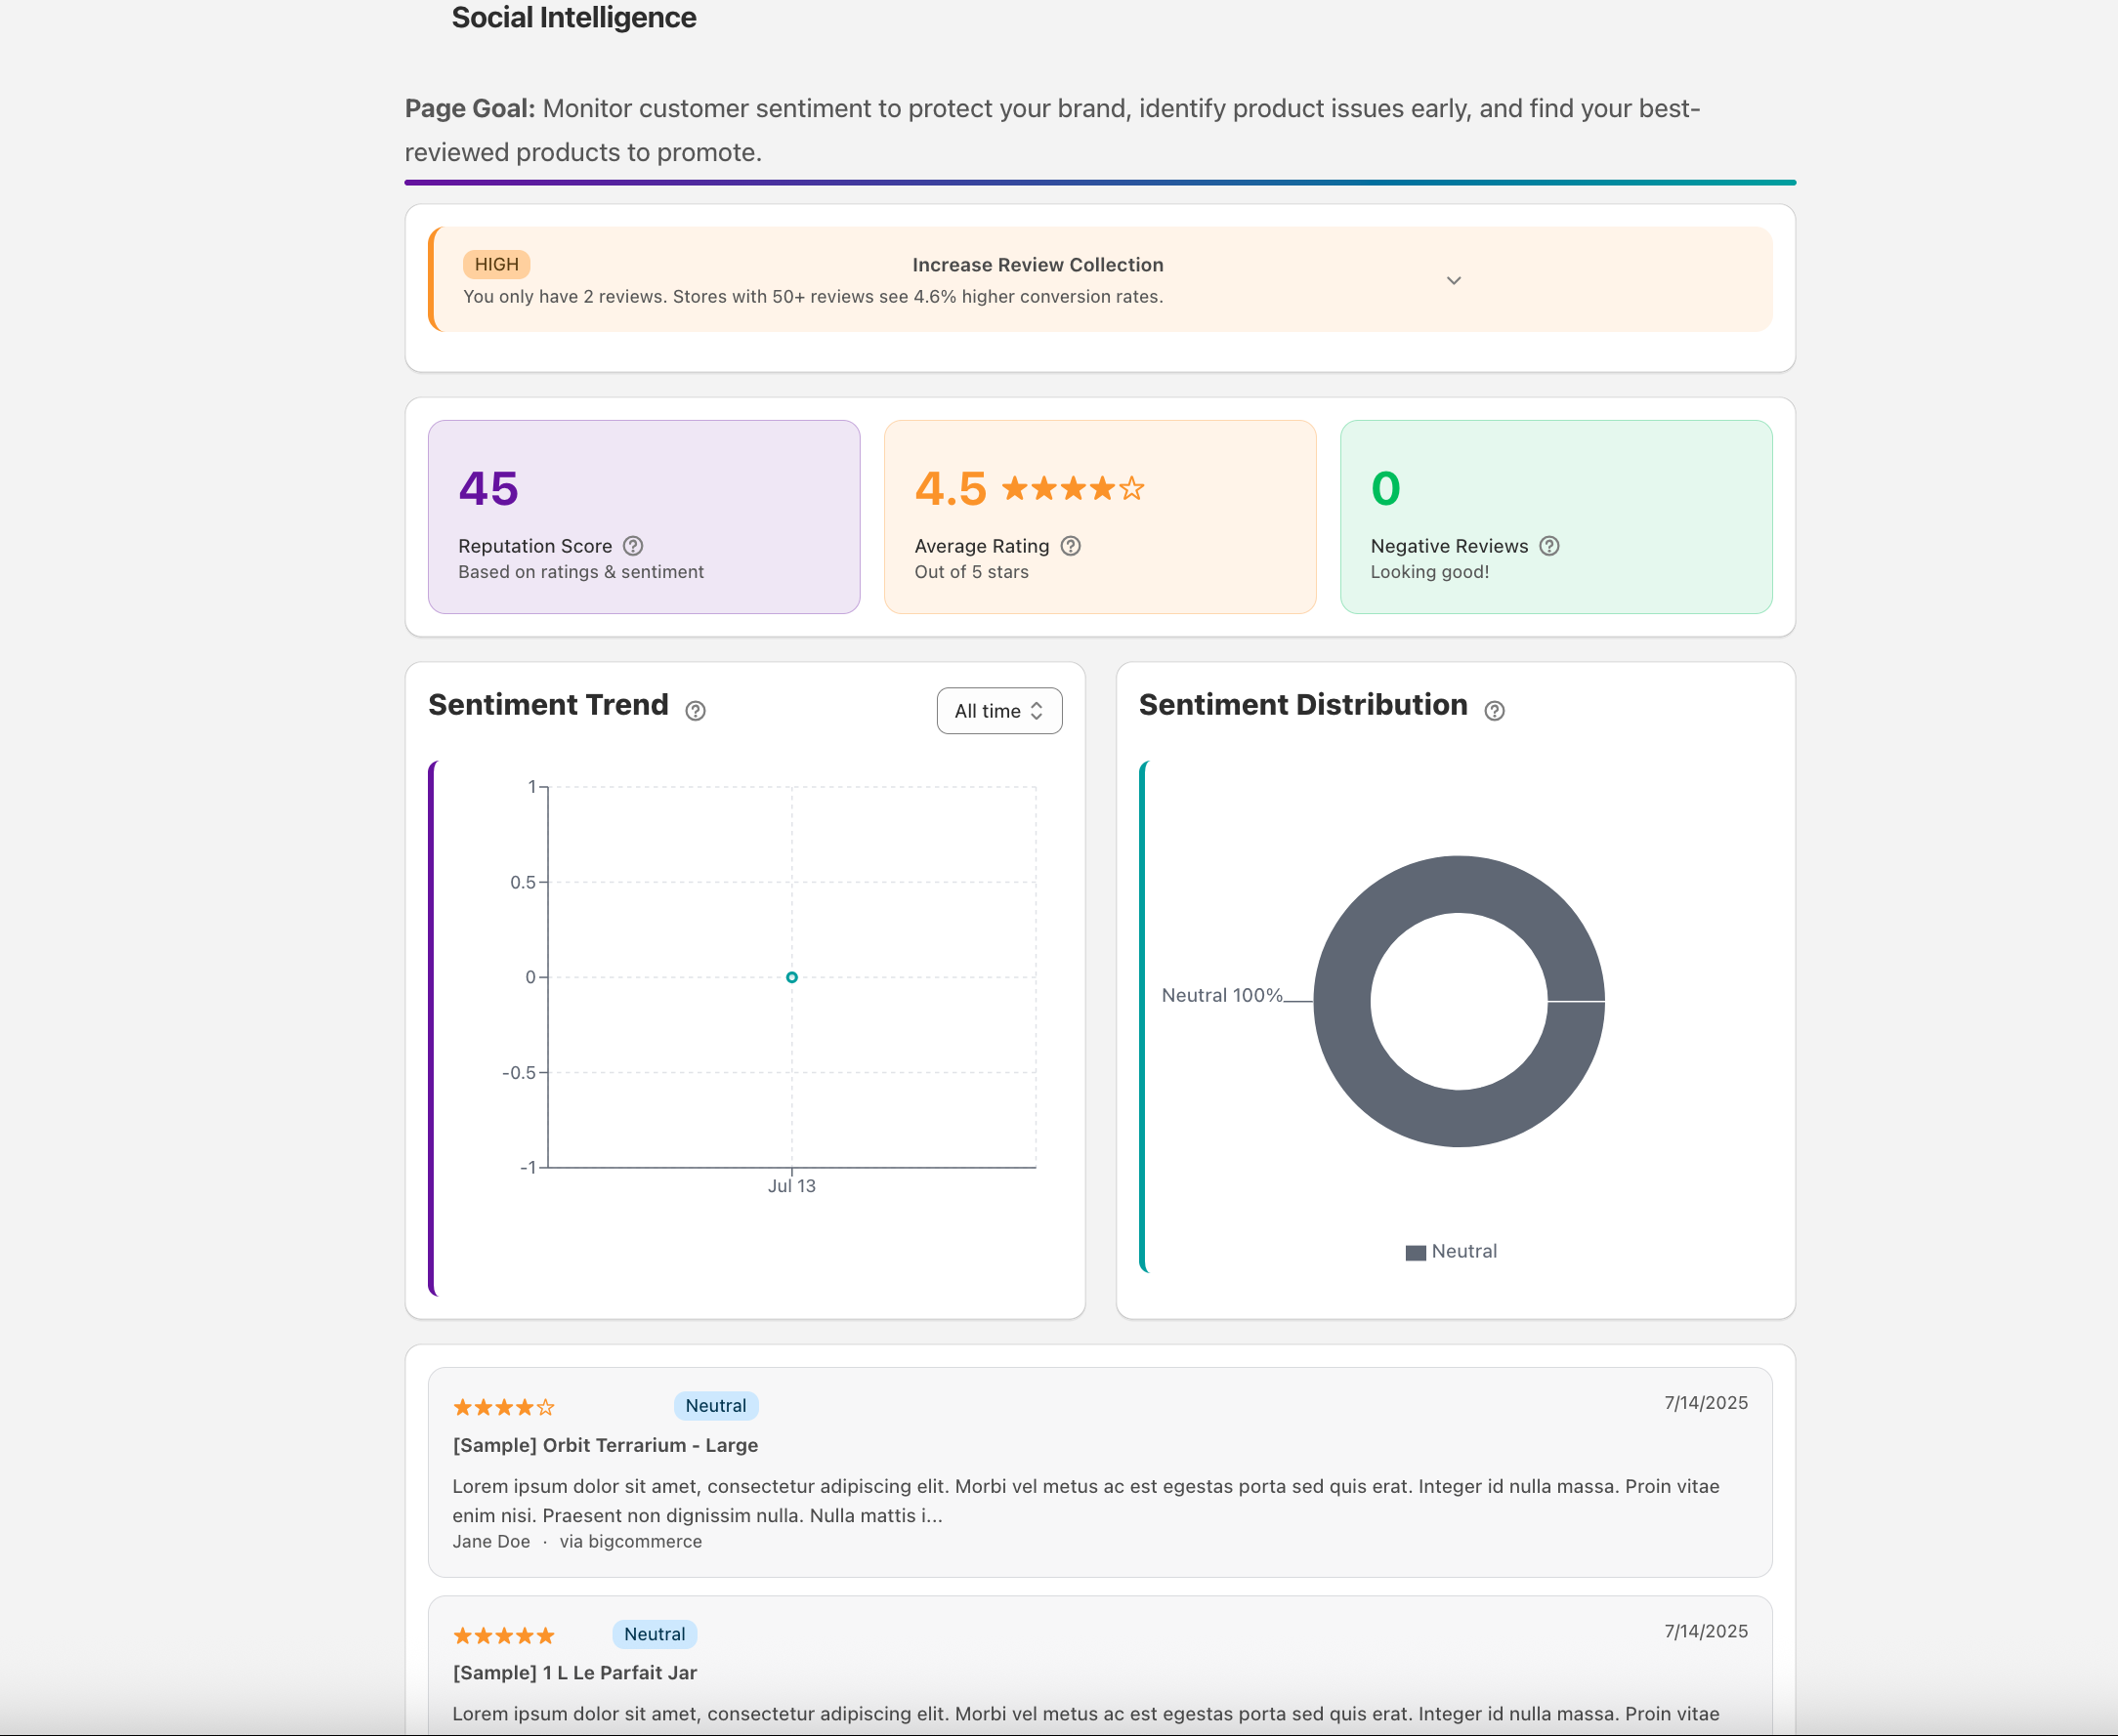Open the All time range dropdown

998,711
